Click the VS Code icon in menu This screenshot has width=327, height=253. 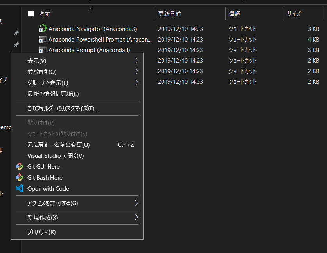[20, 188]
